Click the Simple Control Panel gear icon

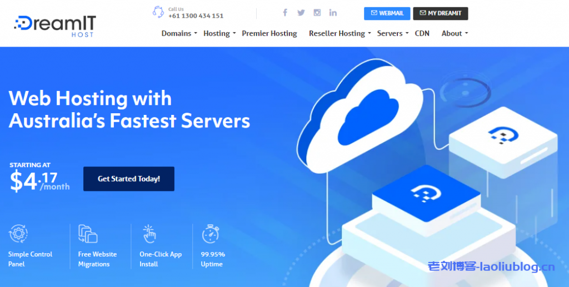(x=18, y=234)
